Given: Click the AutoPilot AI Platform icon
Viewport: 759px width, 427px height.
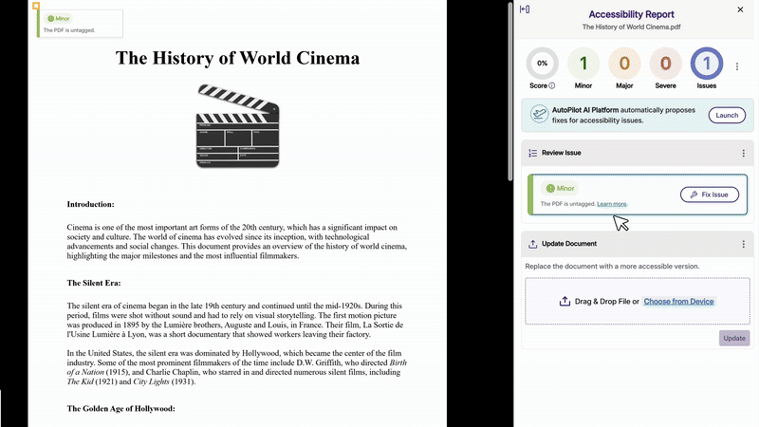Looking at the screenshot, I should pos(538,115).
